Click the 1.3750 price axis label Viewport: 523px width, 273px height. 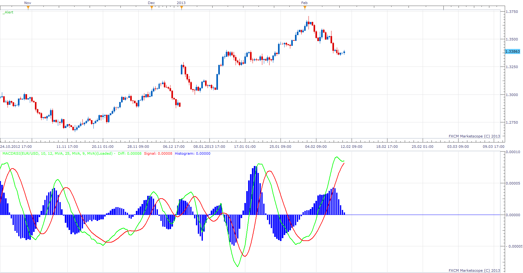pyautogui.click(x=512, y=12)
